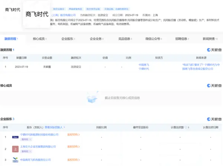Expand 股权结构 for 中国商用飞机有限责任公司
The height and width of the screenshot is (166, 223).
73,160
